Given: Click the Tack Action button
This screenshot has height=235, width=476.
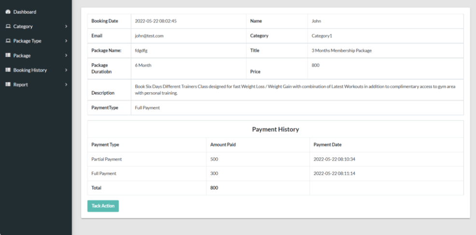Looking at the screenshot, I should (103, 206).
